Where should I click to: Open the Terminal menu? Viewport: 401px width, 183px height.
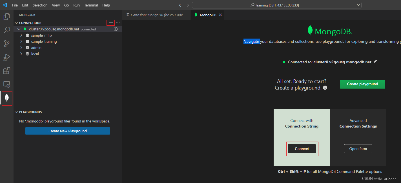(91, 5)
